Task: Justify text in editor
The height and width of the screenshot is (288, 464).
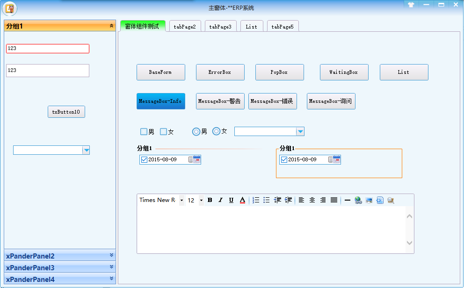Action: [334, 200]
